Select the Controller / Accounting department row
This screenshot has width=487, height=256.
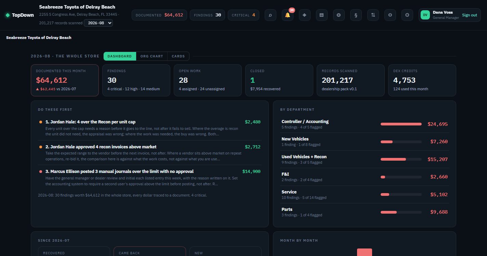click(365, 124)
